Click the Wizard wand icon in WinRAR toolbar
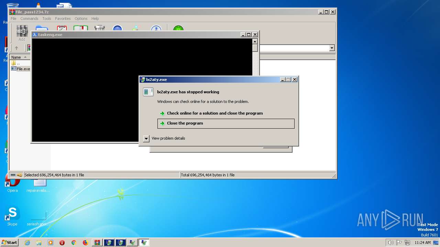Viewport: 440px width, 247px height. 136,28
